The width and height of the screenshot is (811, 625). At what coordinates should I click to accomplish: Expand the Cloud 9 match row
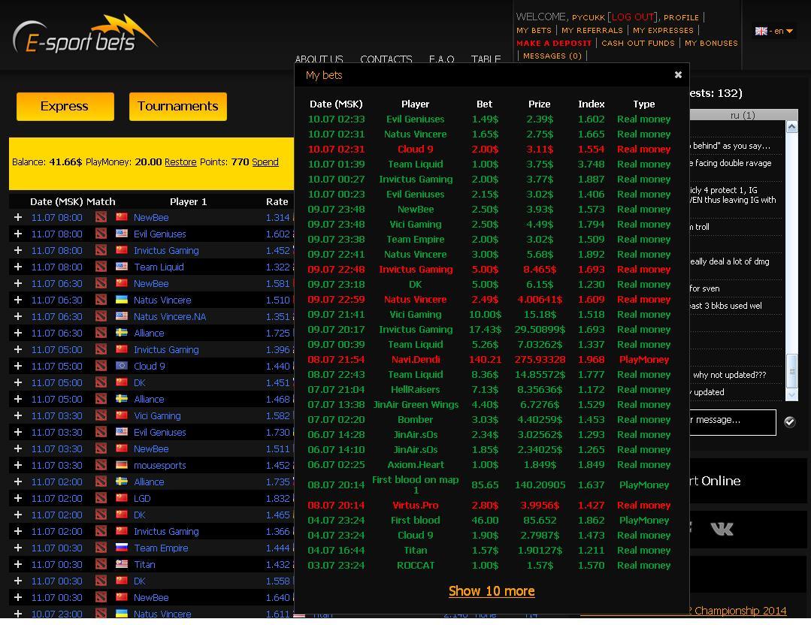pyautogui.click(x=18, y=366)
